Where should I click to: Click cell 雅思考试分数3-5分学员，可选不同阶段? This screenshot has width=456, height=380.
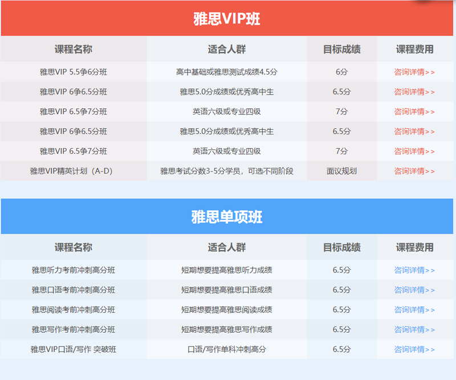coord(227,171)
